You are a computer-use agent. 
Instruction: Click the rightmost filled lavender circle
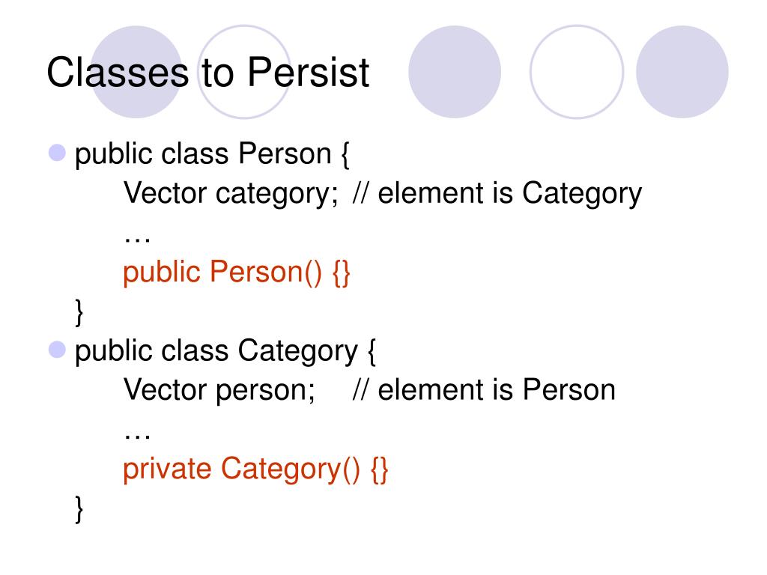[x=682, y=72]
